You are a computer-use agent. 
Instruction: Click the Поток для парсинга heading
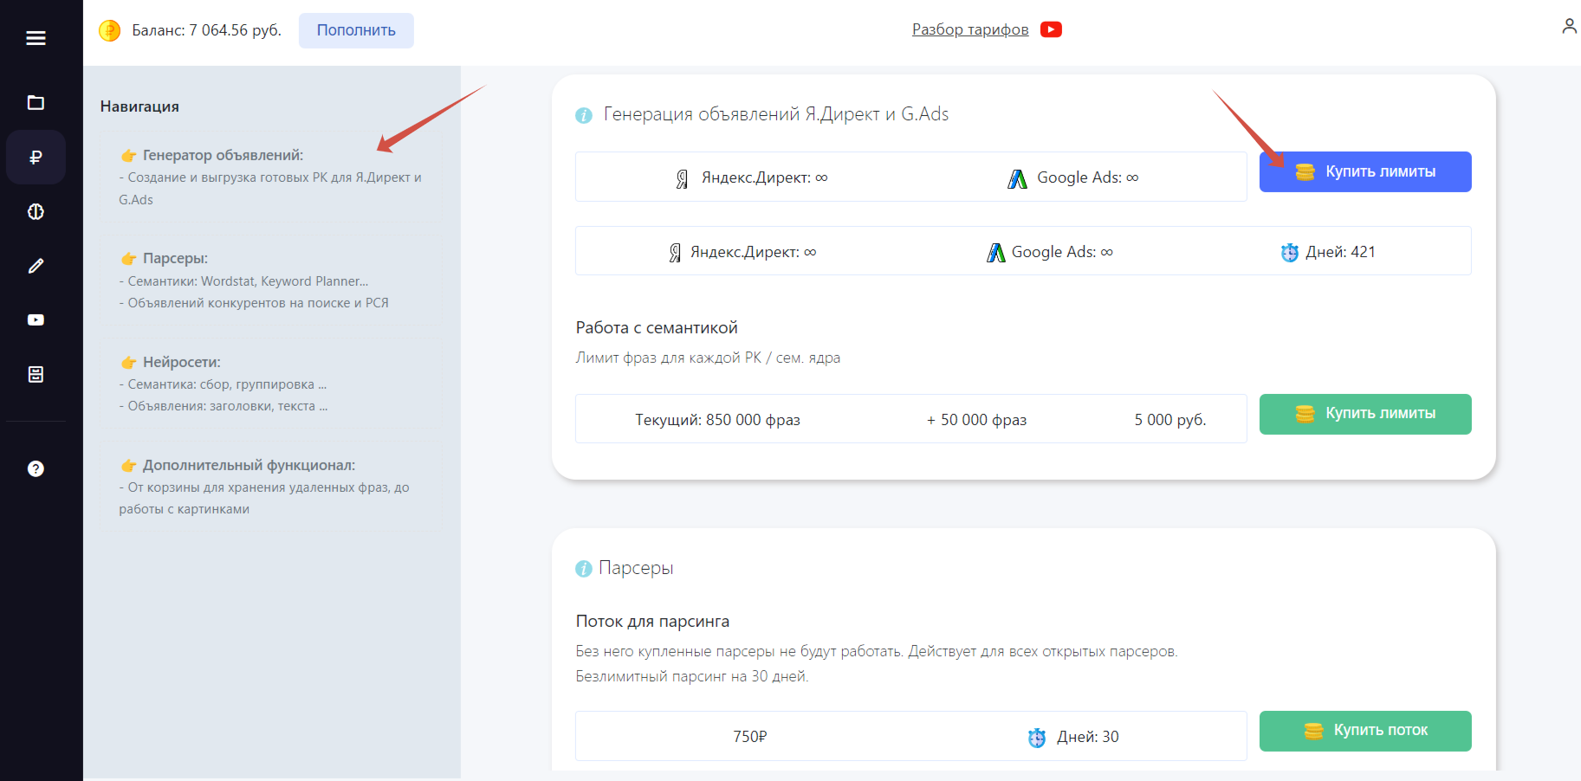coord(652,621)
